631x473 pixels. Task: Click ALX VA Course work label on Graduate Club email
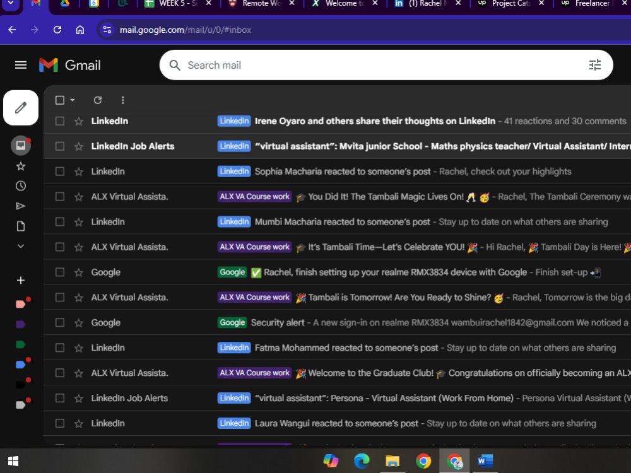254,373
